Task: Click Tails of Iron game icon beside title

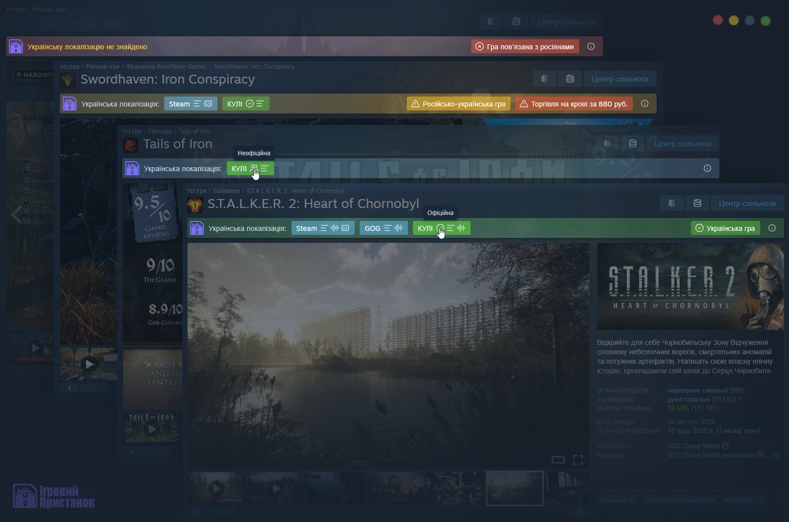Action: coord(131,145)
